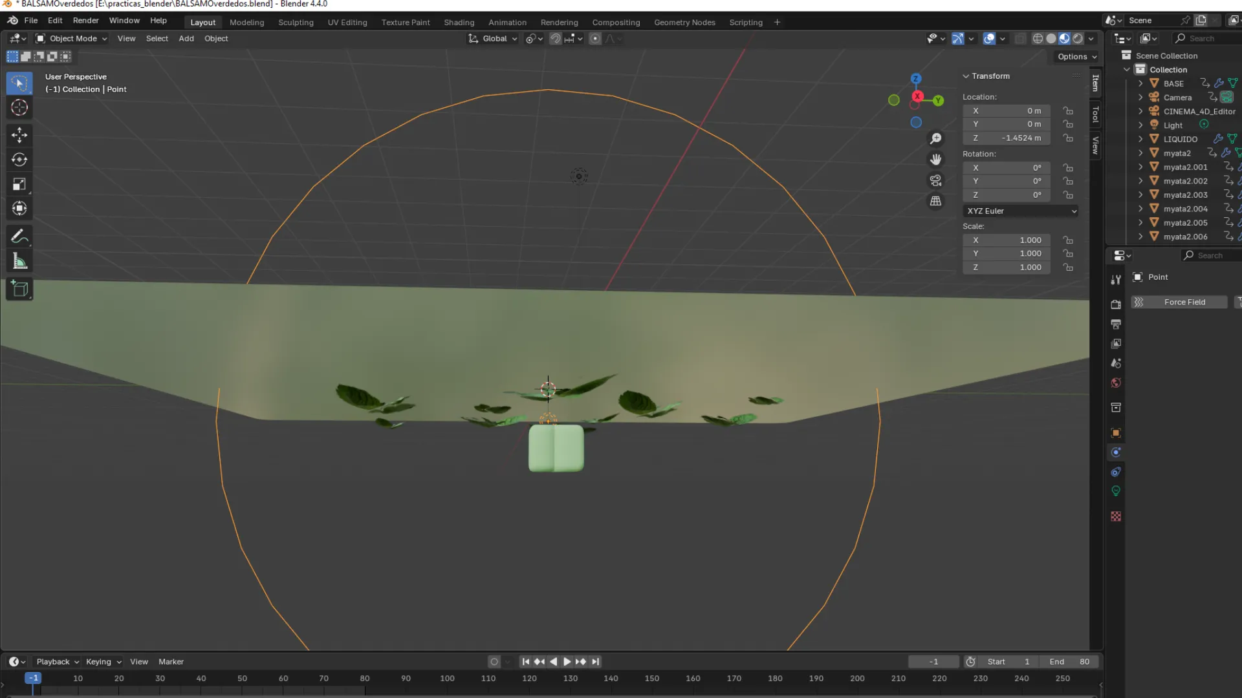Screen dimensions: 1242x698
Task: Click the pan view hand icon
Action: click(935, 160)
